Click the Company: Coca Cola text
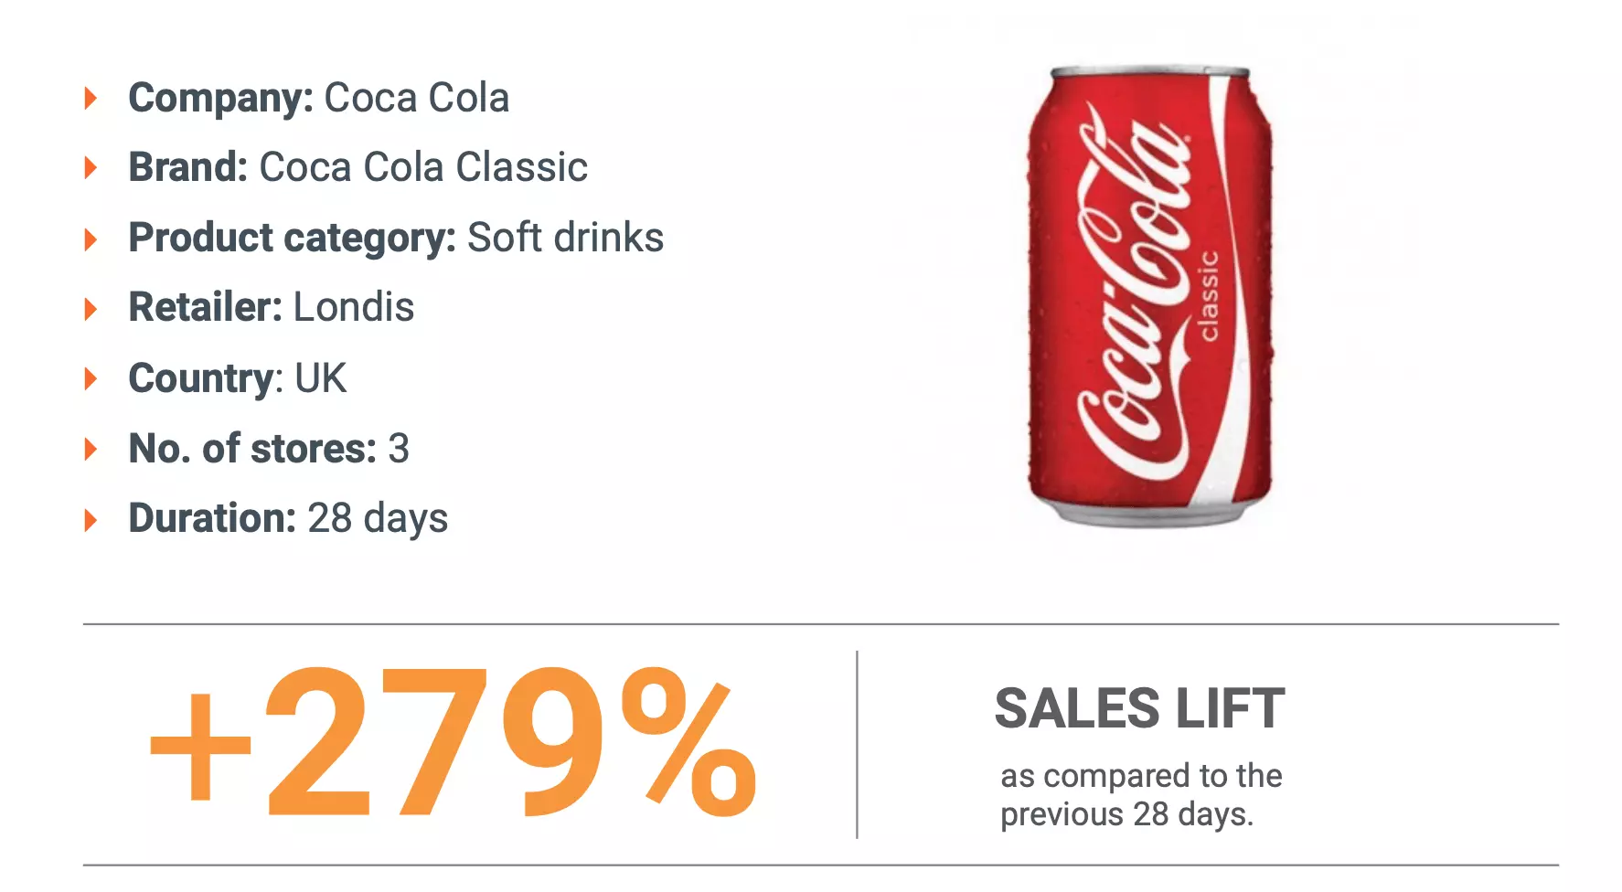The height and width of the screenshot is (892, 1622). (318, 98)
